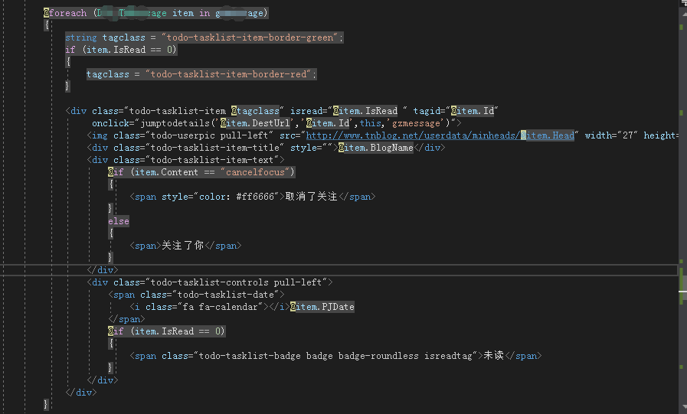Click the @item.PJDate expression
687x414 pixels.
click(x=322, y=307)
